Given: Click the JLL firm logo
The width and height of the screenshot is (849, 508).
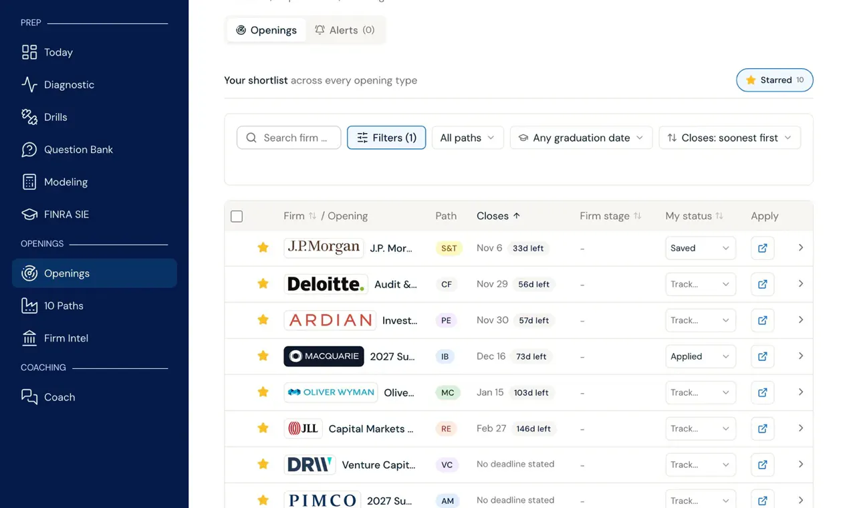Looking at the screenshot, I should (303, 428).
